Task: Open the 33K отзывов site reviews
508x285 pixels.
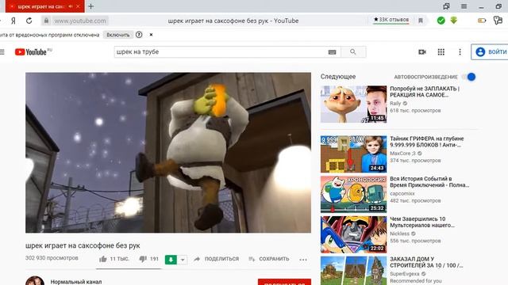Action: (391, 20)
